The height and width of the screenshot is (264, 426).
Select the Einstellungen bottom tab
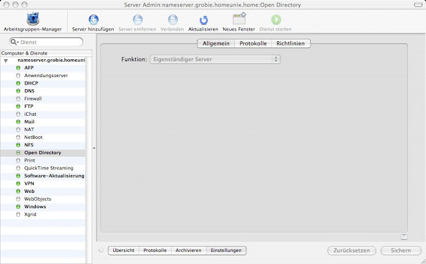(x=226, y=251)
